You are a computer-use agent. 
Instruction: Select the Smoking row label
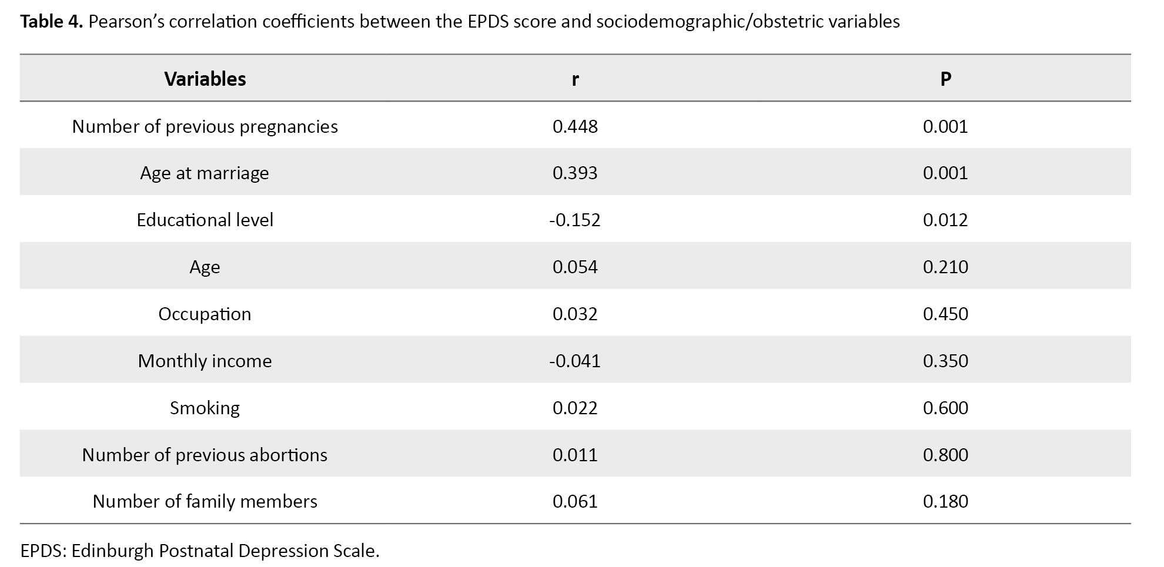click(x=205, y=408)
